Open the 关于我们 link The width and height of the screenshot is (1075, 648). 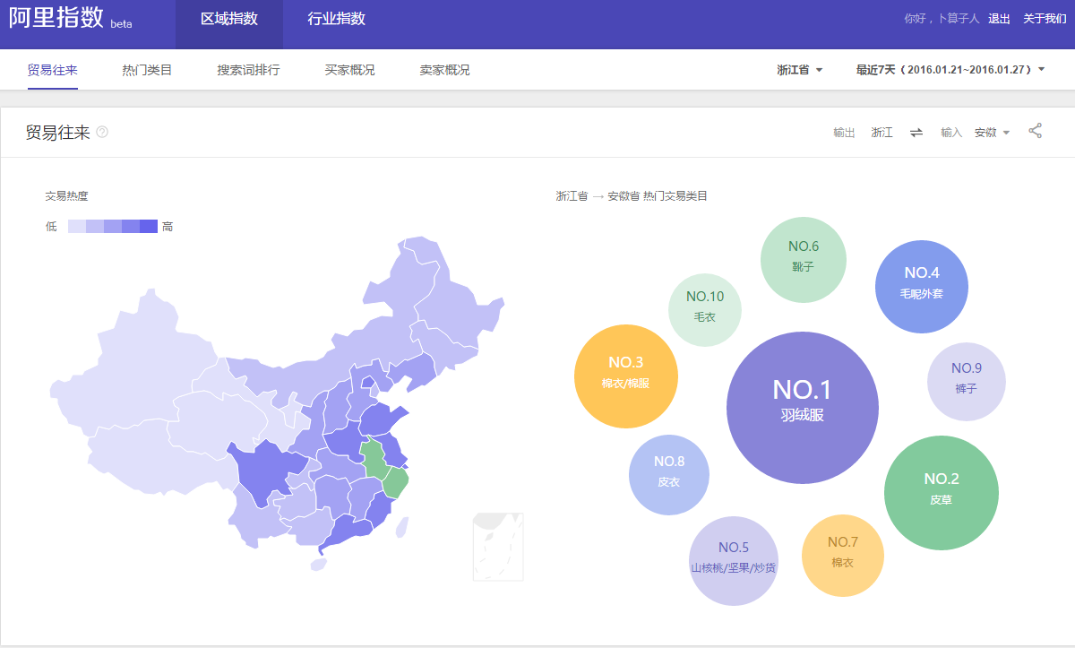[x=1044, y=19]
